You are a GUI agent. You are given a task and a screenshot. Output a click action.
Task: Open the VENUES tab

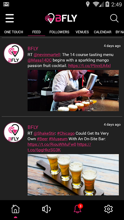[x=82, y=32]
